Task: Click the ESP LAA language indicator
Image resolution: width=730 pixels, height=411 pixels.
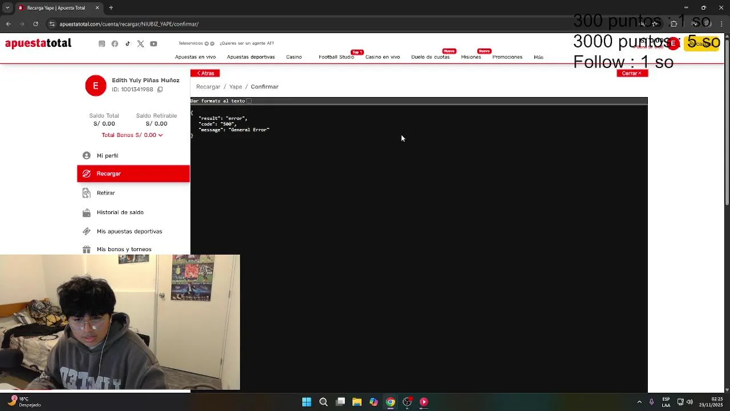Action: (666, 402)
